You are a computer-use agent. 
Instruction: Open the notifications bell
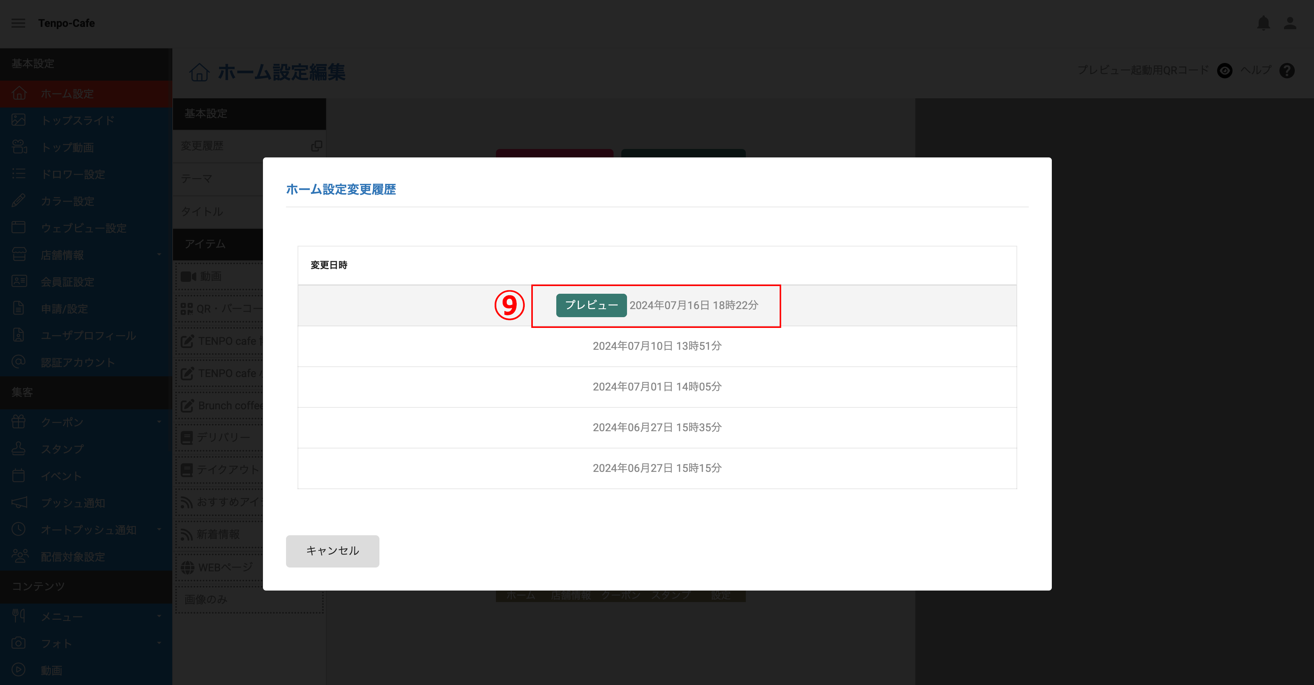(1264, 23)
